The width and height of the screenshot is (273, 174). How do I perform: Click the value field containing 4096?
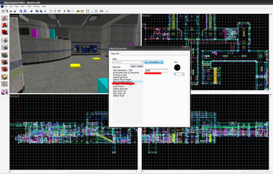click(x=156, y=71)
